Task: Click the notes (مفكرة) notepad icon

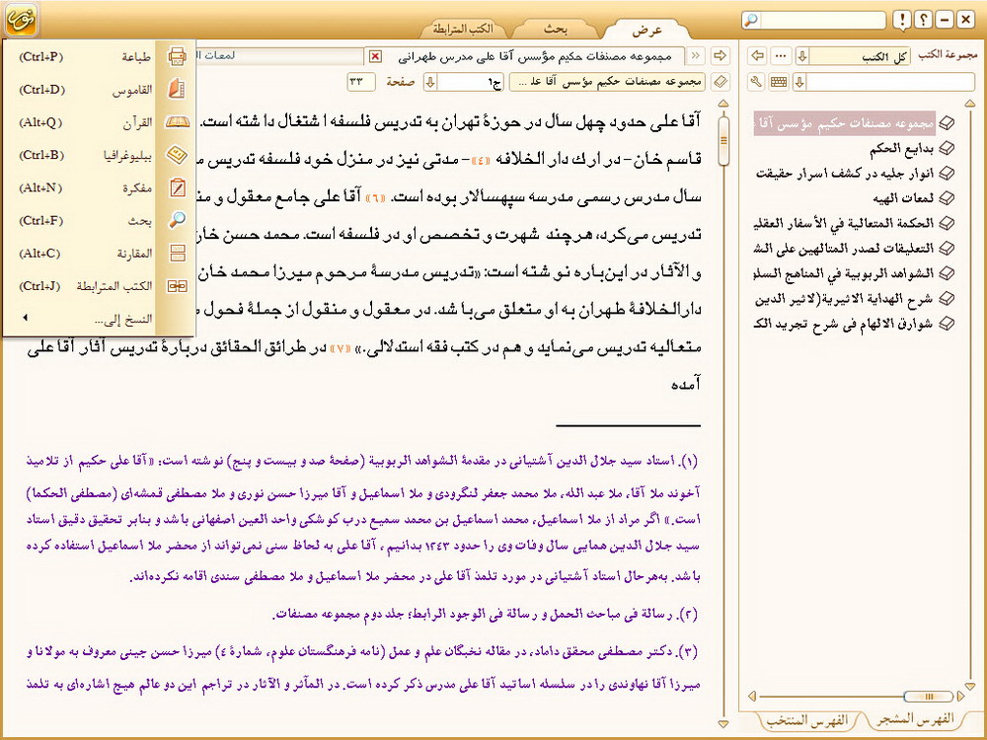Action: tap(177, 187)
